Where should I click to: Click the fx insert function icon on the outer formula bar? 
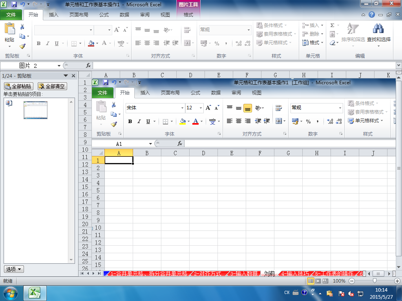pos(88,65)
